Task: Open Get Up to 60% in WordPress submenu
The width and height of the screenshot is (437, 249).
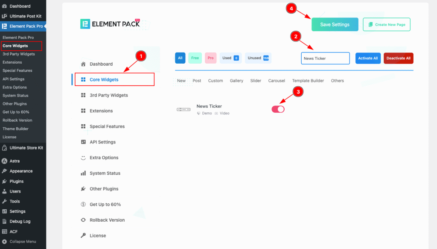Action: [16, 112]
